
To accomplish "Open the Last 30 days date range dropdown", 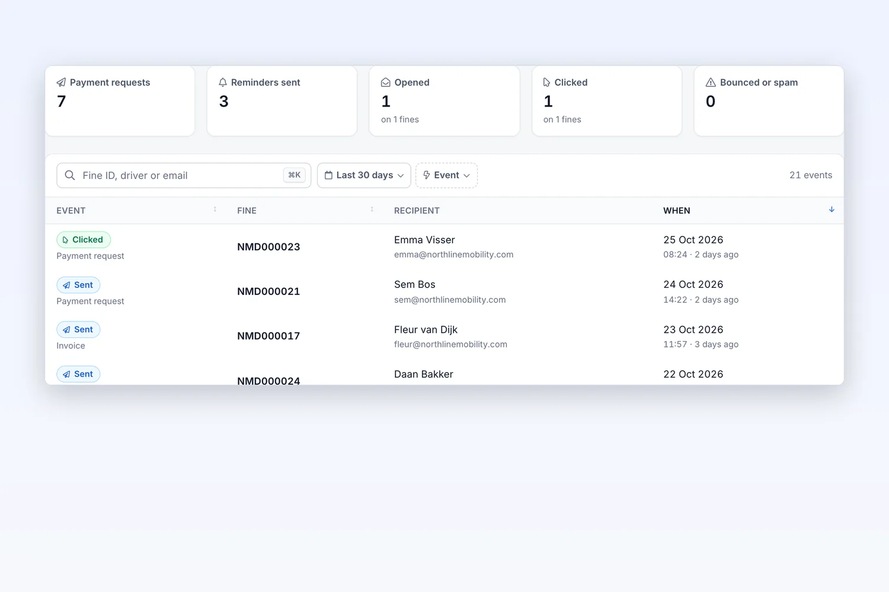I will (364, 175).
